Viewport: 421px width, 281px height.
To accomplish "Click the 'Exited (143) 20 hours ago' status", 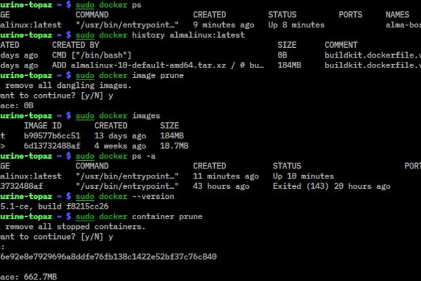I will tap(332, 186).
